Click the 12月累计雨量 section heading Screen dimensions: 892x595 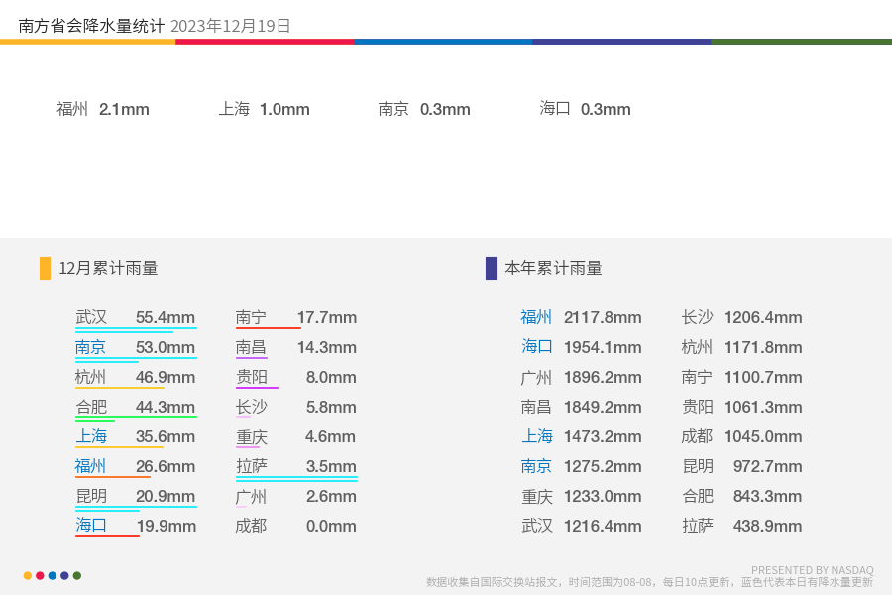[108, 268]
